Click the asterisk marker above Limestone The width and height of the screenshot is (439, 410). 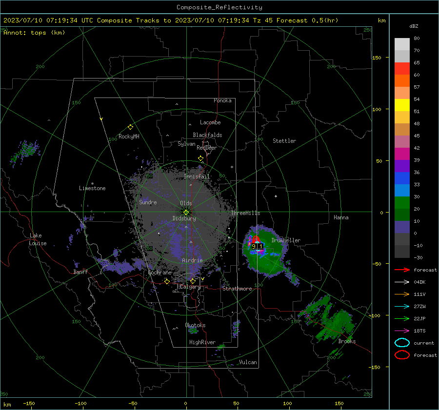click(92, 184)
